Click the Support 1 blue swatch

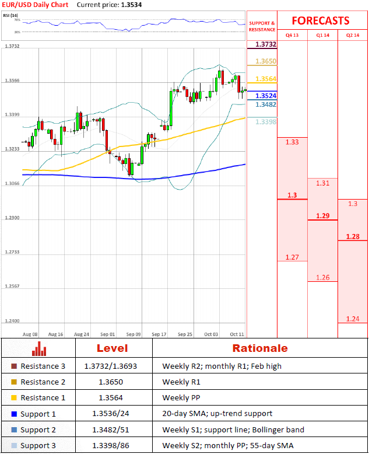(14, 414)
